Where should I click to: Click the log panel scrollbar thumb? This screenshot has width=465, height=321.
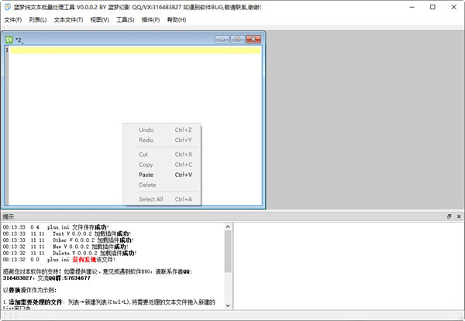[x=228, y=251]
